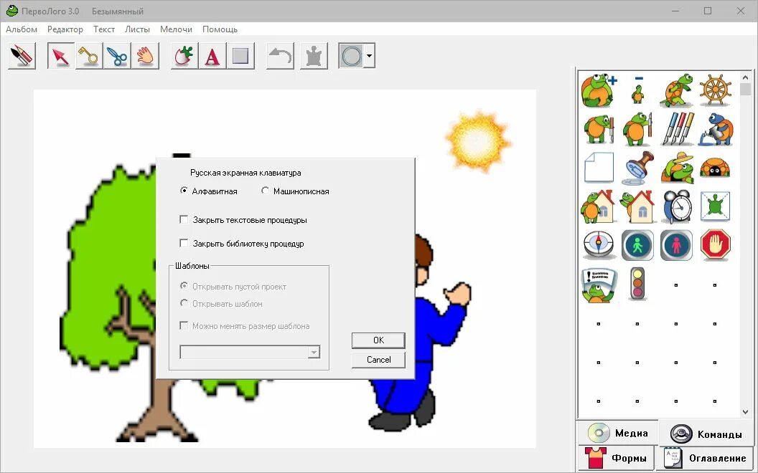Viewport: 758px width, 473px height.
Task: Select the red standing pedestrian signal
Action: tap(676, 245)
